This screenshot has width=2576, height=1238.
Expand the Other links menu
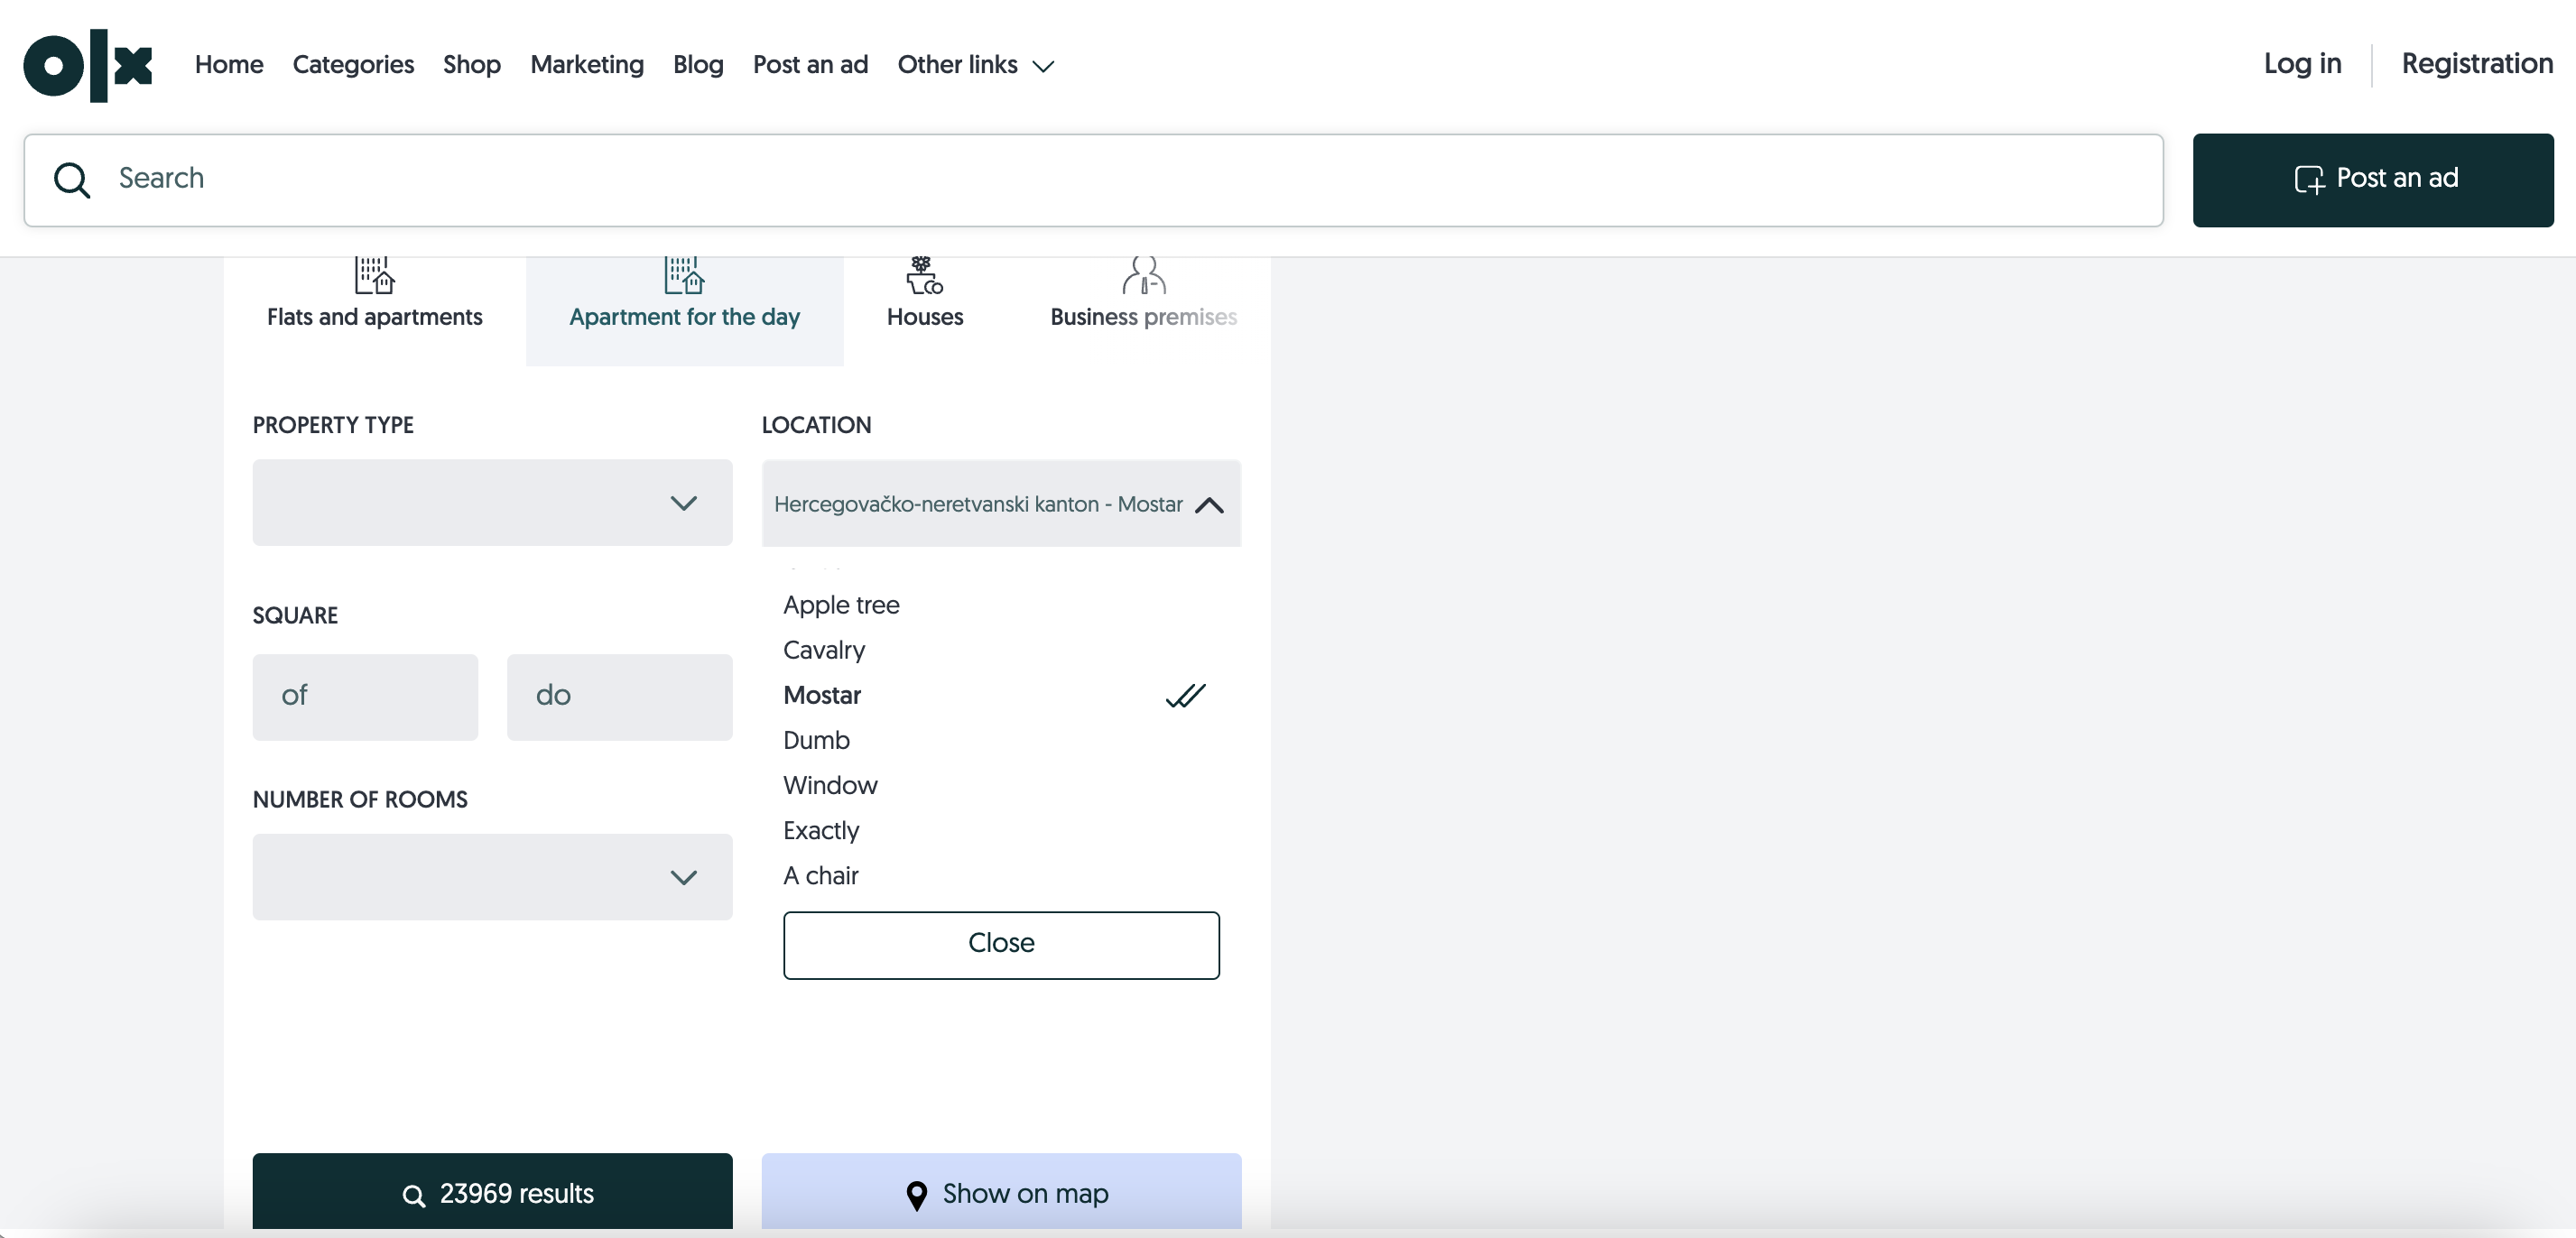pos(975,65)
